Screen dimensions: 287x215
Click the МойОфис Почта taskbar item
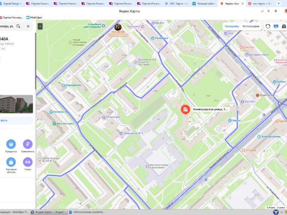click(15, 212)
